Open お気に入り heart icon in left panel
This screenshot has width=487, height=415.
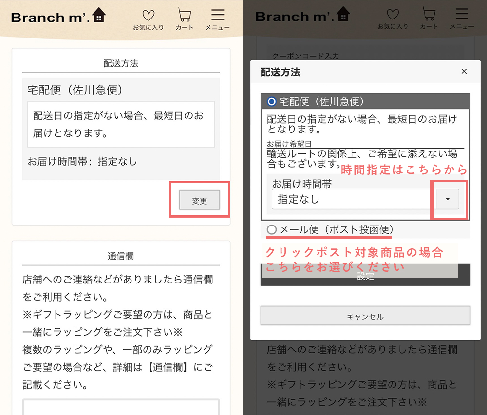pos(149,19)
